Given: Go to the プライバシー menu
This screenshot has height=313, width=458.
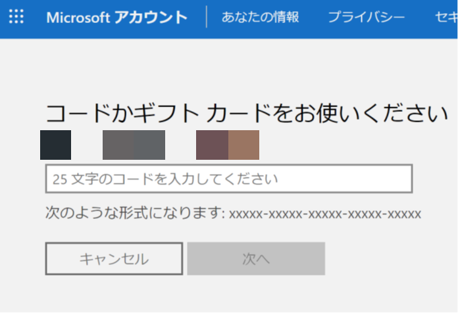Looking at the screenshot, I should pyautogui.click(x=367, y=17).
